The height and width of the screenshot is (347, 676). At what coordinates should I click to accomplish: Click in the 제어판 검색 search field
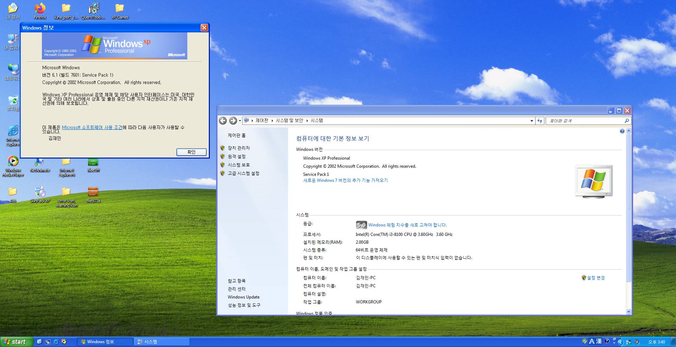point(584,121)
